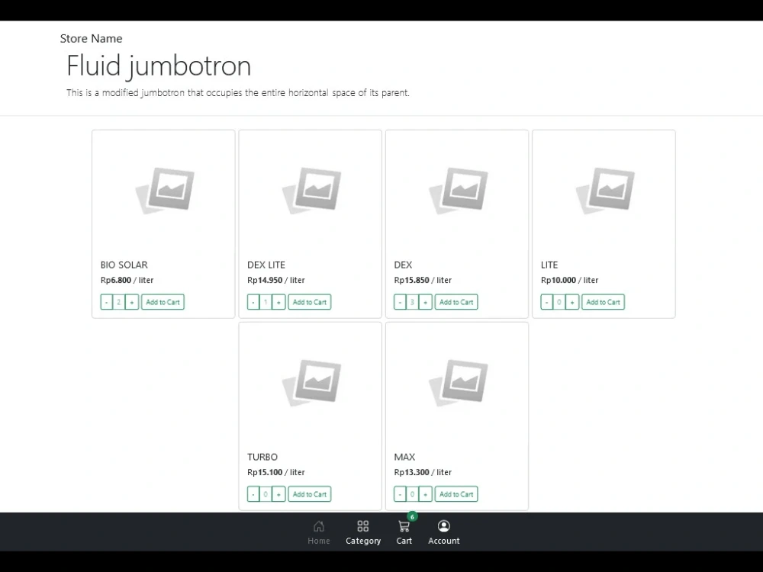Screen dimensions: 763x572
Task: Add TURBO to cart
Action: 310,494
